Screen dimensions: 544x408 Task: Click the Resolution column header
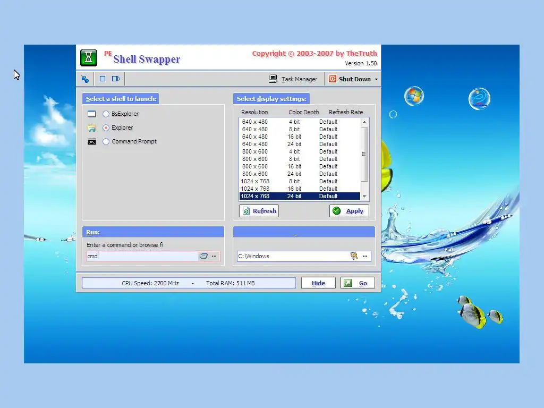pyautogui.click(x=254, y=112)
